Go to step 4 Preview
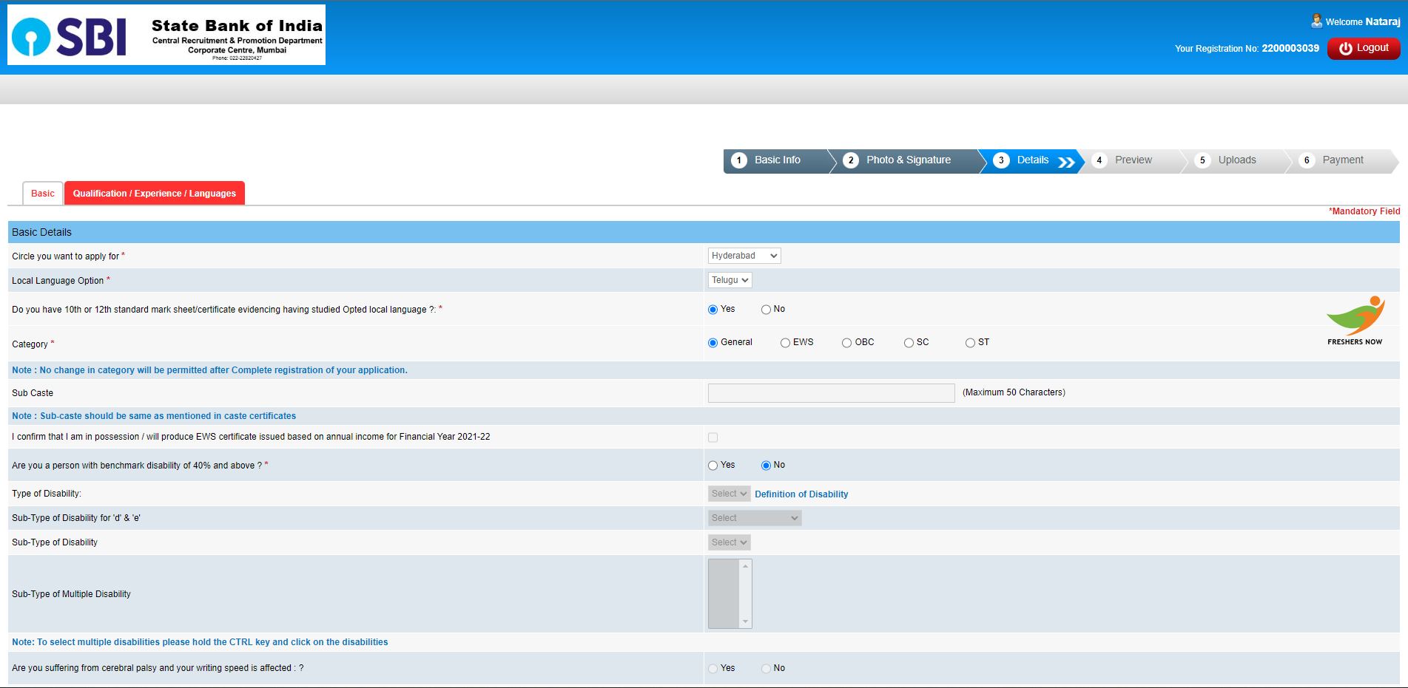Screen dimensions: 1408x688 point(1132,160)
